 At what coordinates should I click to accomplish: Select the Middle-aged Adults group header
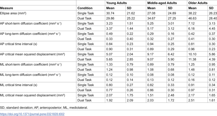(162, 3)
